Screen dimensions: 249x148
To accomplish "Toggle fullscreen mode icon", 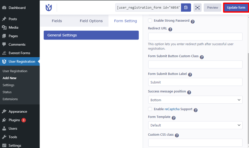I will pyautogui.click(x=198, y=7).
